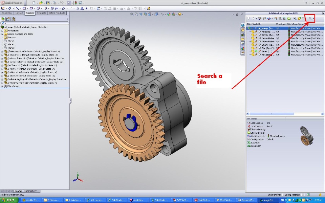Click the PDM green folder icon

tap(289, 18)
